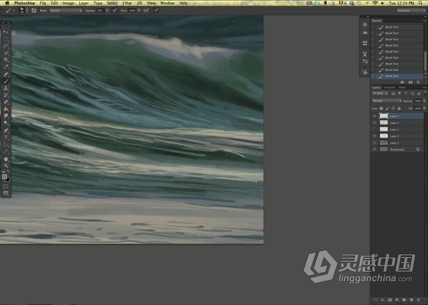The image size is (428, 305).
Task: Toggle pressure for opacity control
Action: (x=115, y=11)
